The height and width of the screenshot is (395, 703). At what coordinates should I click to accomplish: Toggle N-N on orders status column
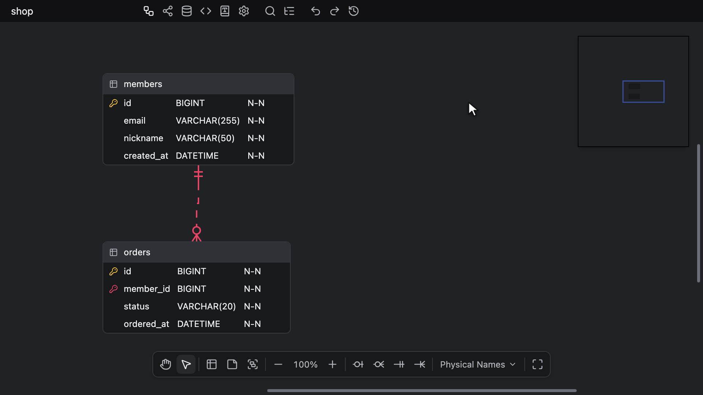(x=252, y=306)
